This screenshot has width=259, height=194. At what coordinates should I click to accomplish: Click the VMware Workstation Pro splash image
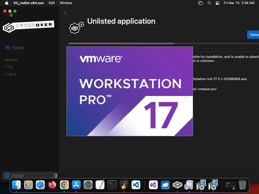(x=130, y=91)
